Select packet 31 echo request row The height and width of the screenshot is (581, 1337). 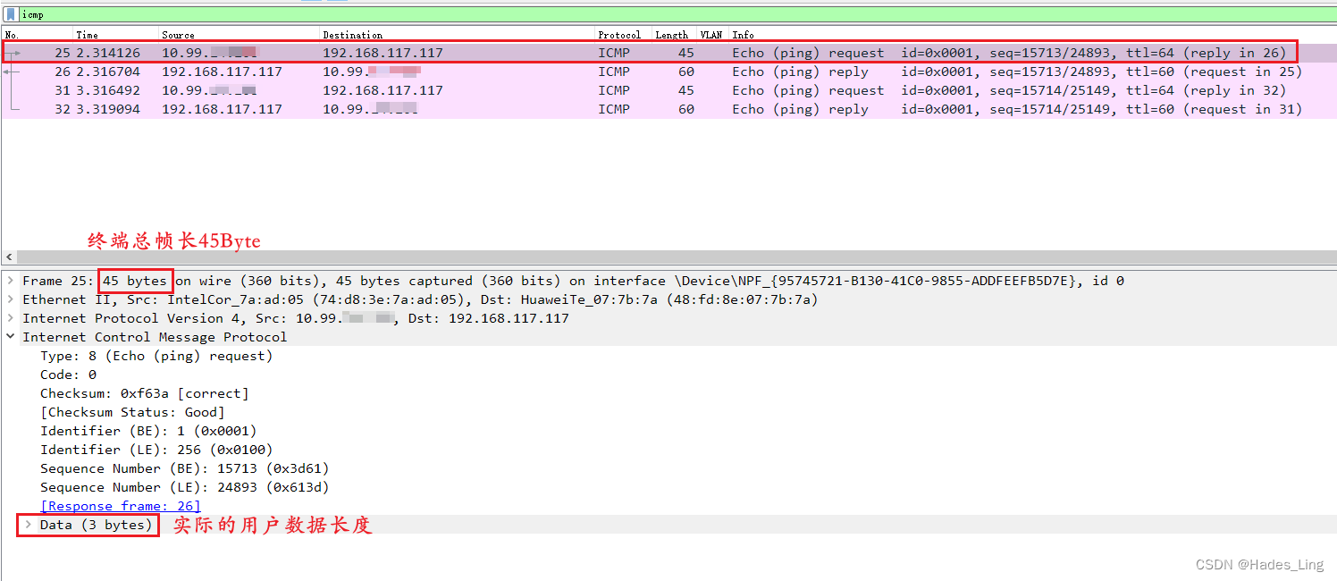pyautogui.click(x=668, y=90)
